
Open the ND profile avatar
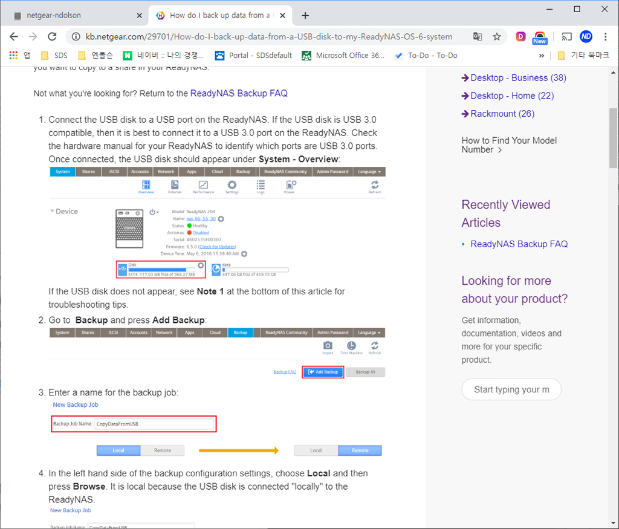coord(586,37)
